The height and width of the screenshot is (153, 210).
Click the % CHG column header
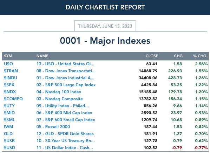click(x=199, y=56)
